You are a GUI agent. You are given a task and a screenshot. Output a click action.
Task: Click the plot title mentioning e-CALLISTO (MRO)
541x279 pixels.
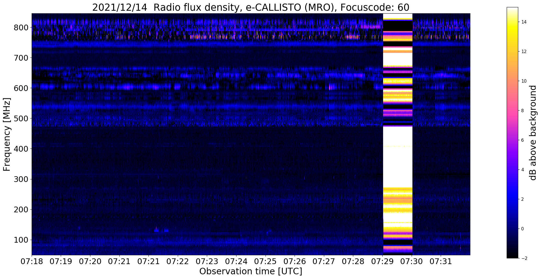251,8
